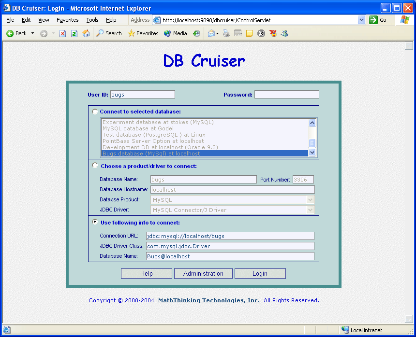Click the Back navigation button
This screenshot has height=337, width=416.
16,33
